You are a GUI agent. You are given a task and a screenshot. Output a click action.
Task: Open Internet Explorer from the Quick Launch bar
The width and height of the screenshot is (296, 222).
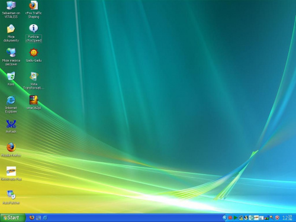point(45,218)
